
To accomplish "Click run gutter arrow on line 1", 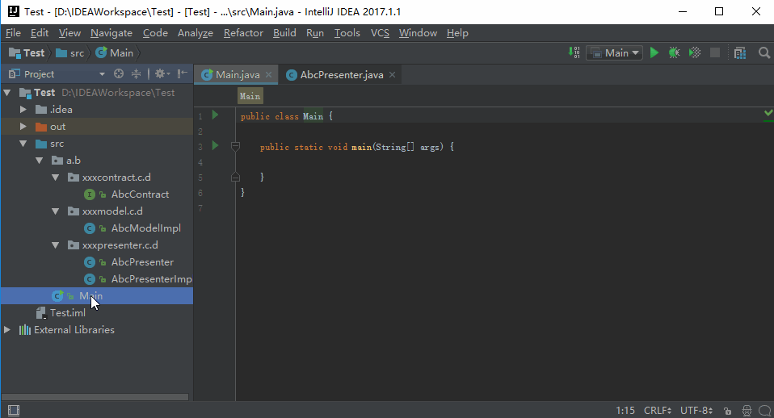I will pyautogui.click(x=215, y=115).
